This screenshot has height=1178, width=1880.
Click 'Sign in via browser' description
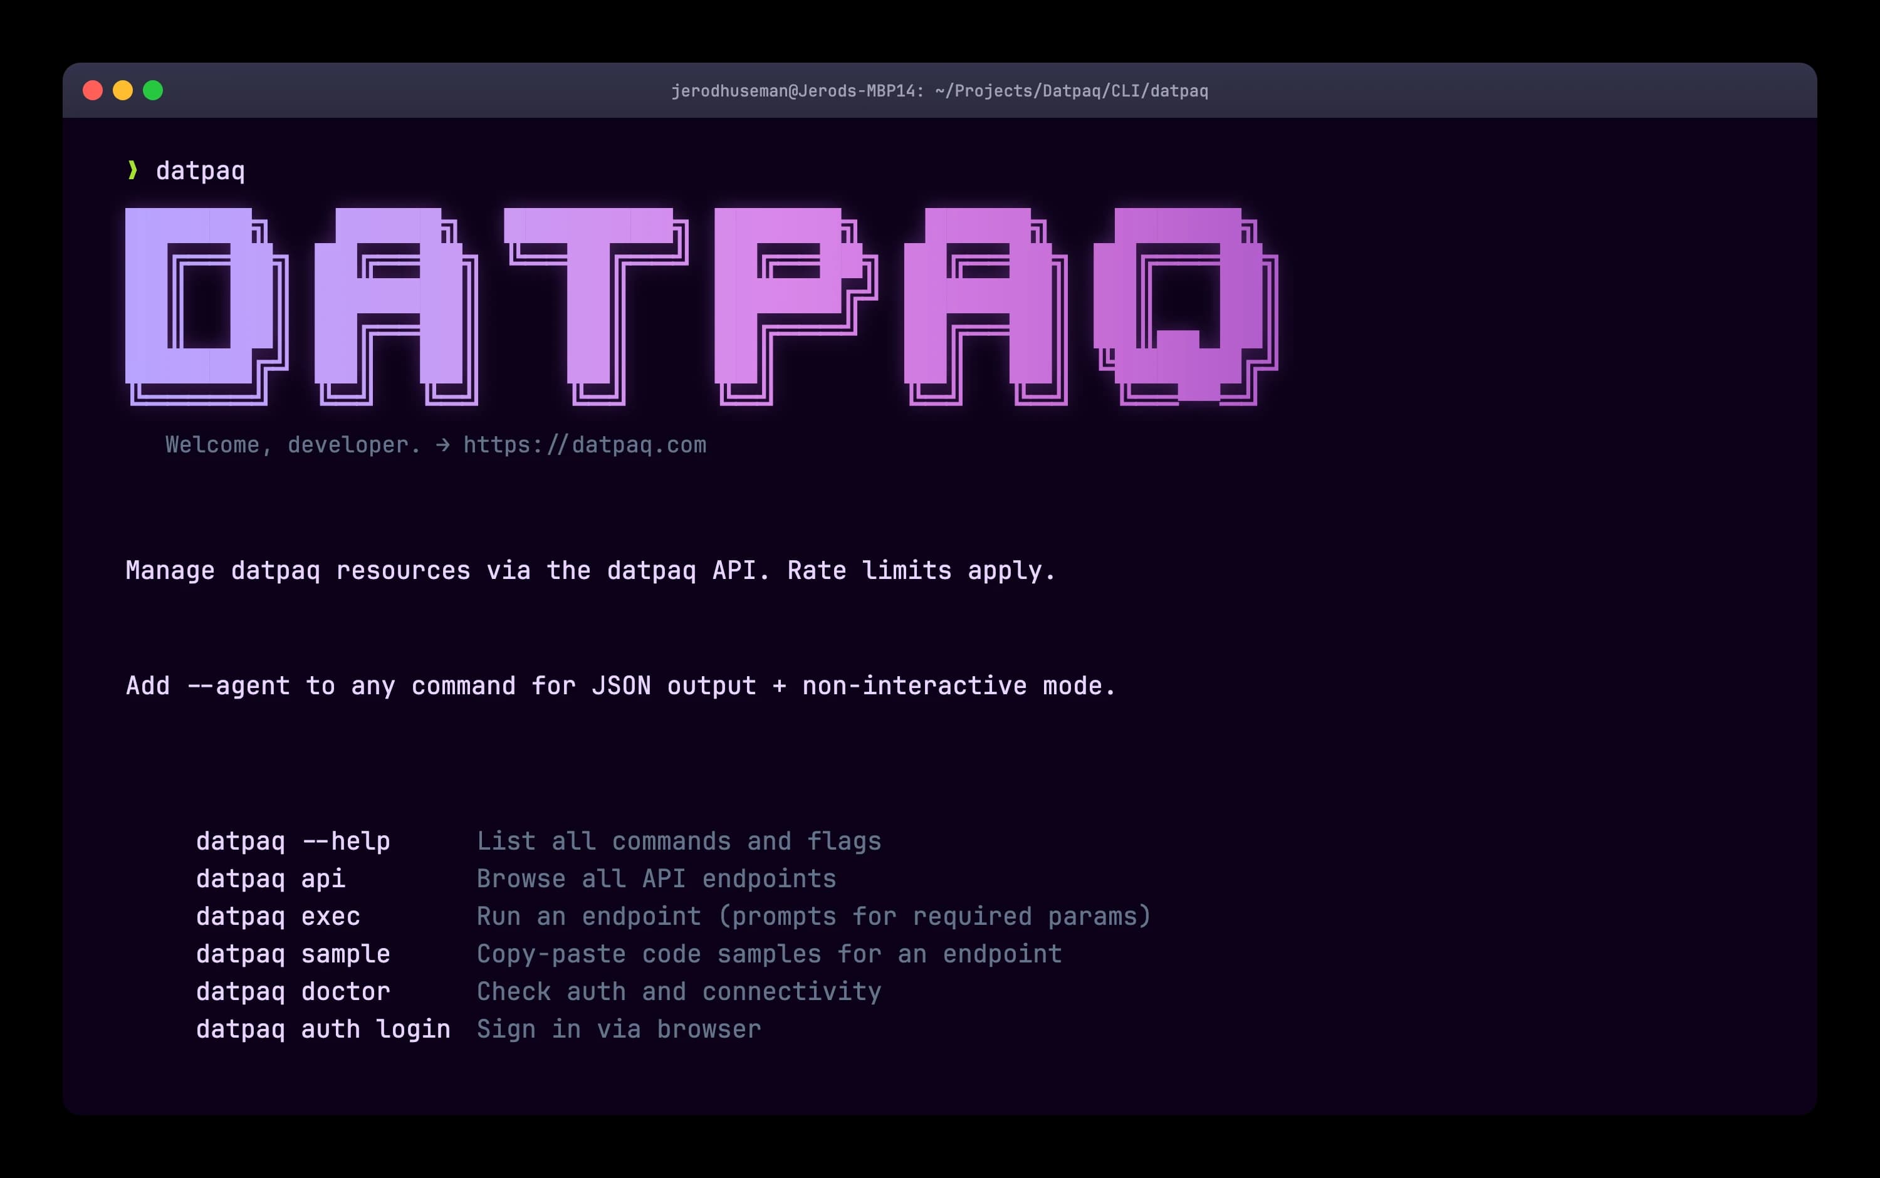point(619,1029)
